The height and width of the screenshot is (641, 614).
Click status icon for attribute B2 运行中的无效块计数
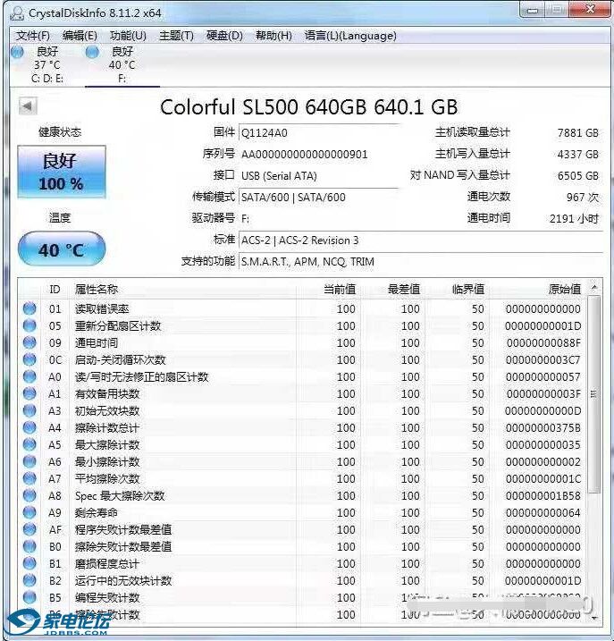click(x=29, y=580)
